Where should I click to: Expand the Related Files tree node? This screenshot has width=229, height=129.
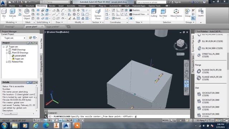click(x=7, y=62)
